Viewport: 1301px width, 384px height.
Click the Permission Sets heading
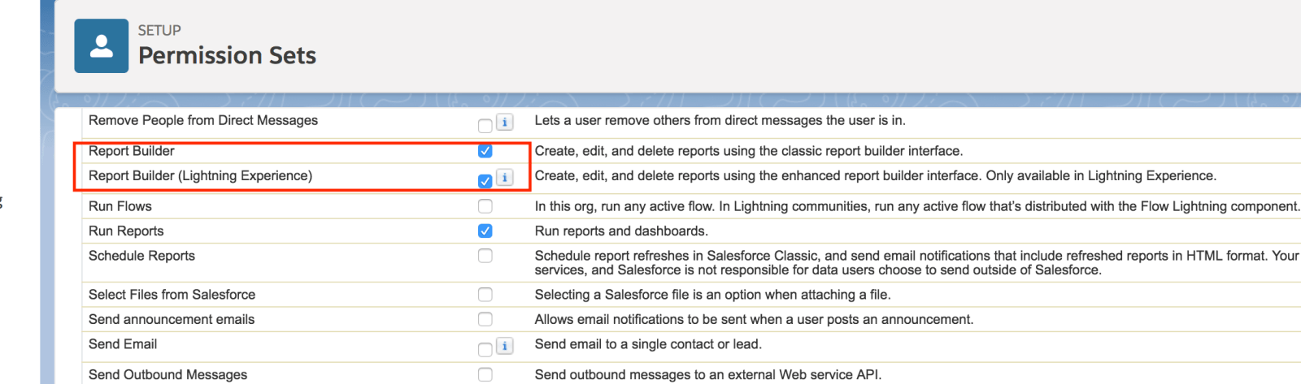[227, 55]
